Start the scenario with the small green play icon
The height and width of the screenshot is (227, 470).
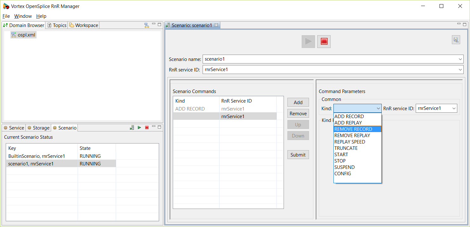139,128
